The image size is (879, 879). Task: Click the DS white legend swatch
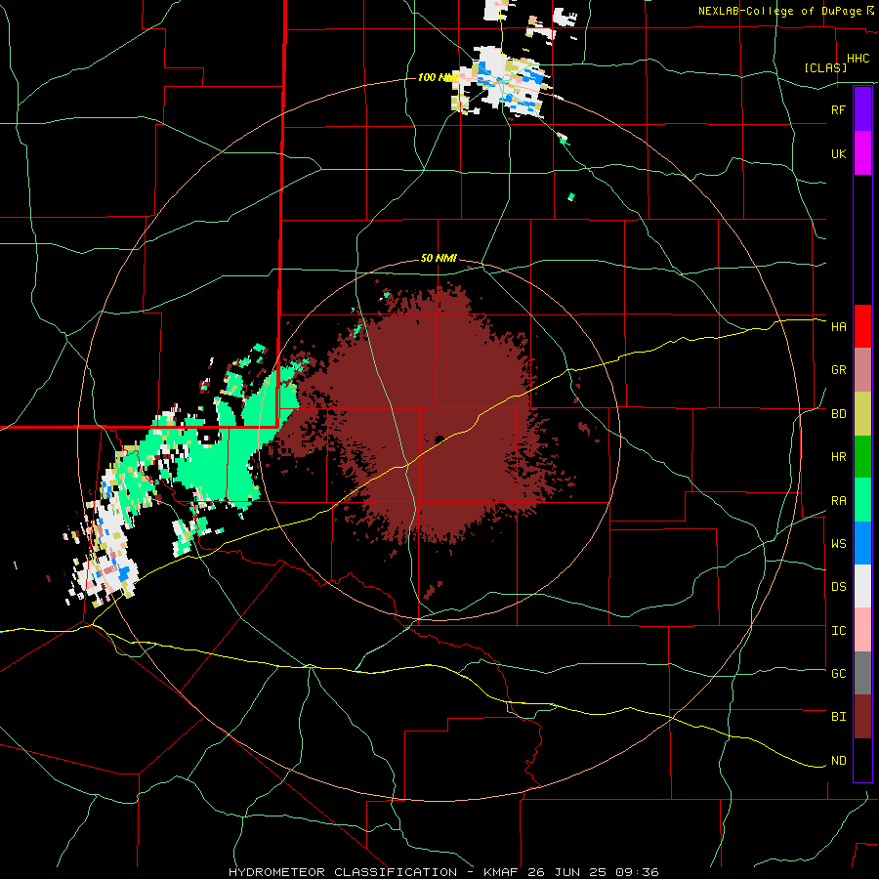862,586
